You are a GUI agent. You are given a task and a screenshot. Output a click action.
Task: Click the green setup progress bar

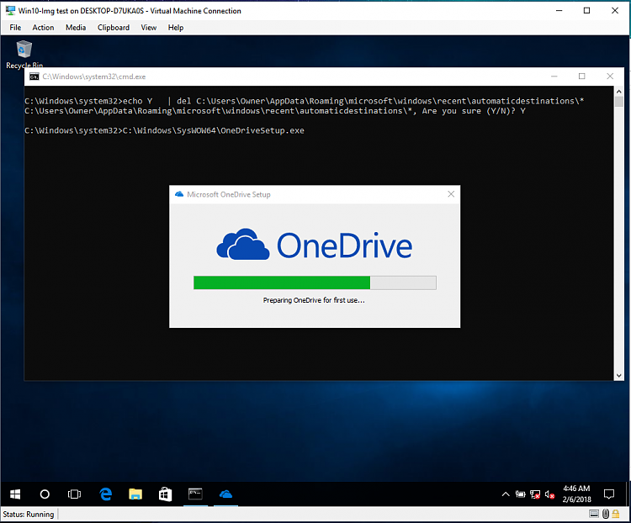tap(315, 283)
